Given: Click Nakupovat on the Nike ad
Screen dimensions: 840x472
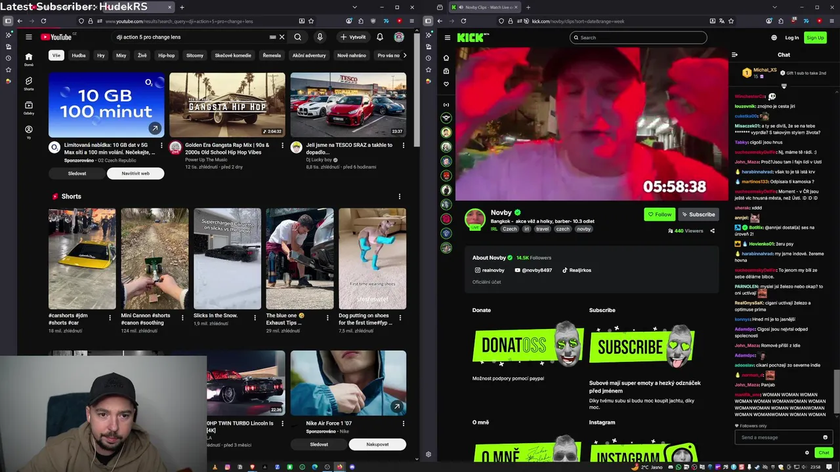Looking at the screenshot, I should [x=377, y=444].
